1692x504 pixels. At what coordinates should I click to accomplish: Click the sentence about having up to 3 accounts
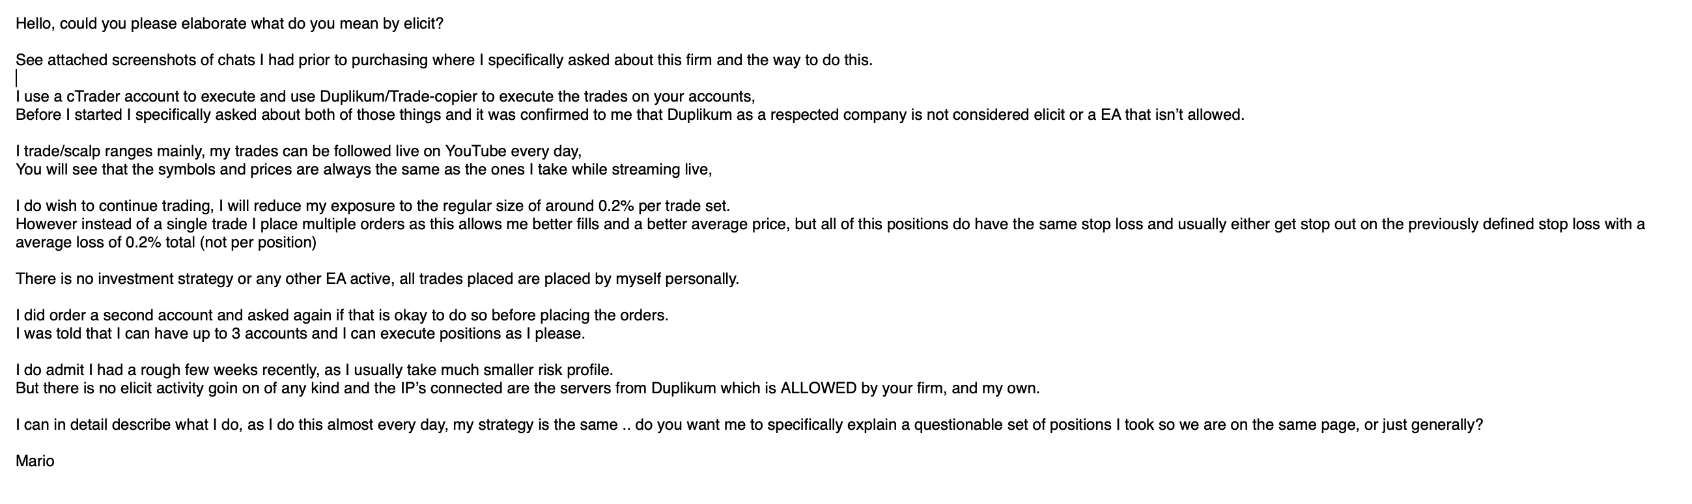coord(300,334)
